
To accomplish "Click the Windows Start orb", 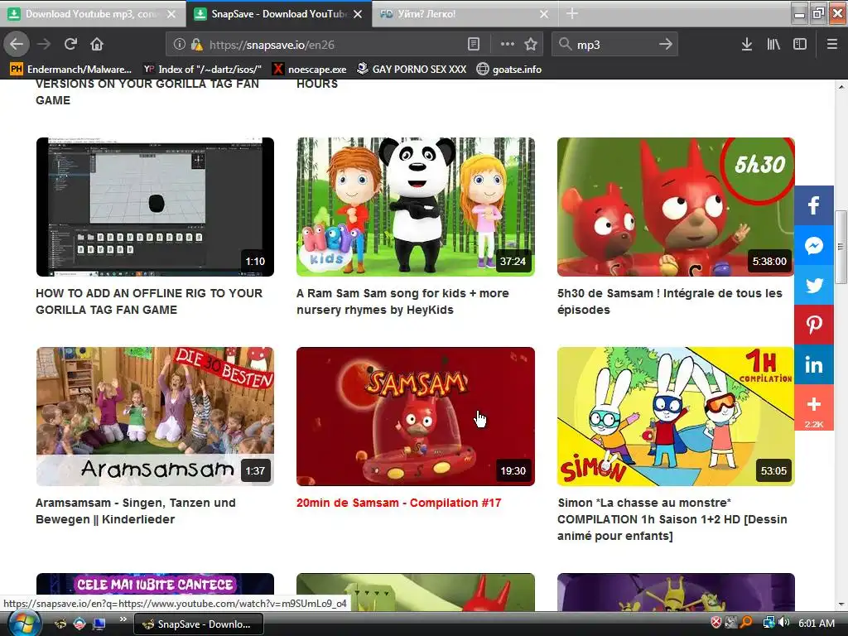I will pyautogui.click(x=24, y=624).
